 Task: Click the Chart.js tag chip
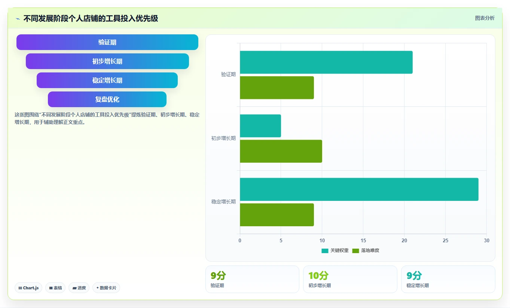click(x=28, y=288)
